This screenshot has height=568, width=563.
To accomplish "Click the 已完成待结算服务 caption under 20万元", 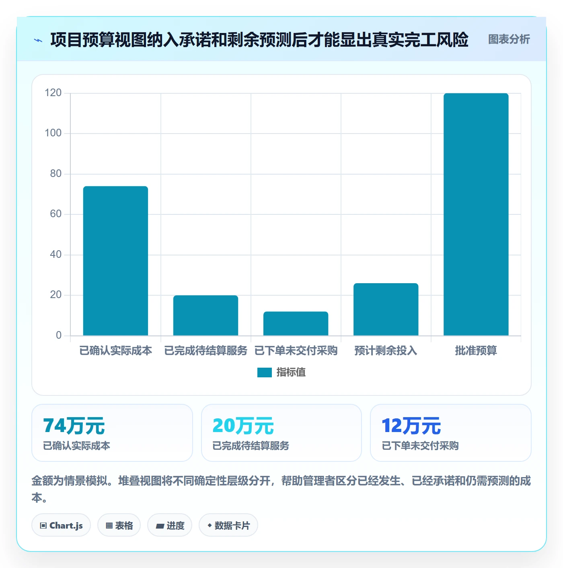I will pos(251,446).
